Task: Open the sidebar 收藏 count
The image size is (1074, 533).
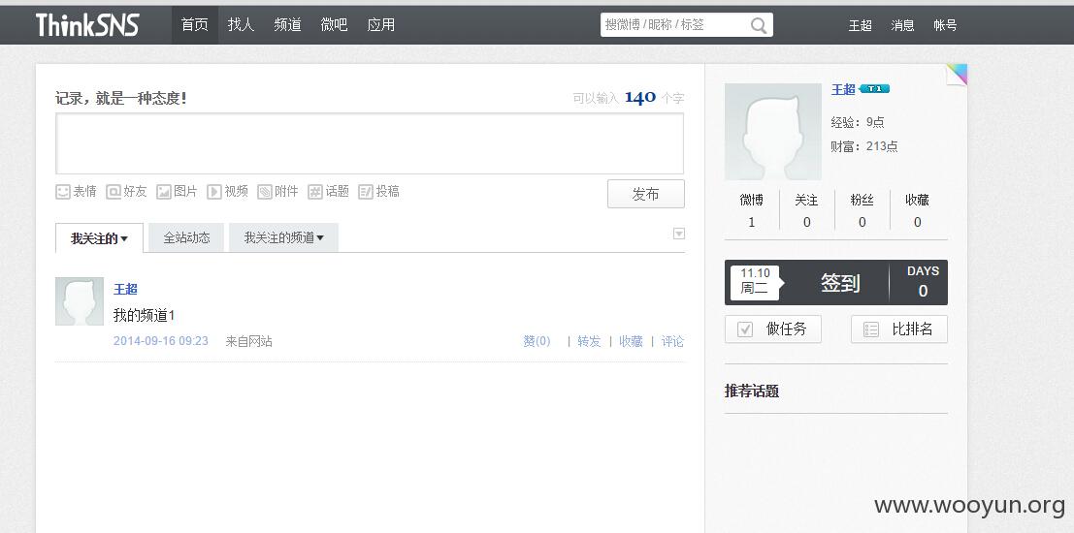Action: tap(917, 210)
